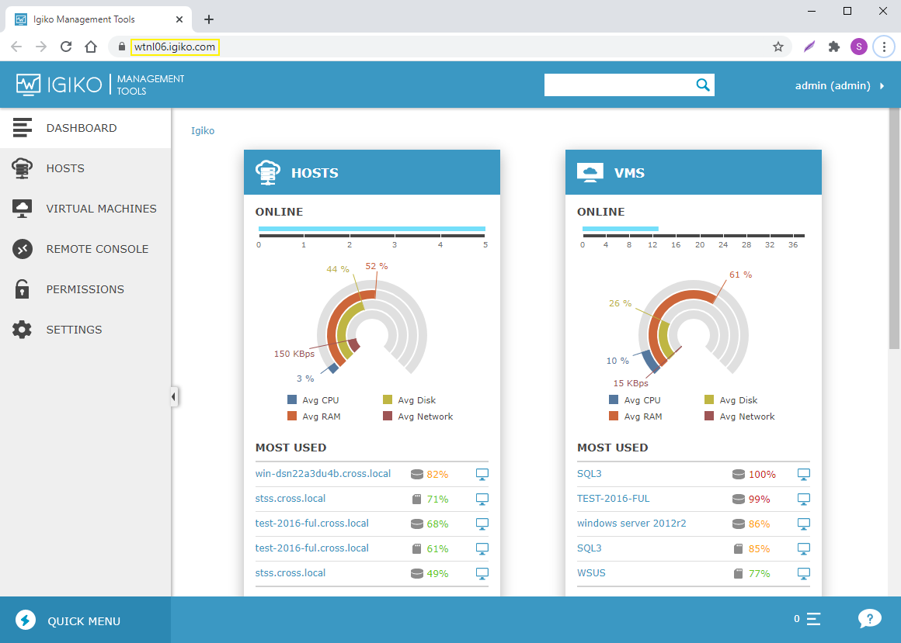The width and height of the screenshot is (901, 643).
Task: Open Permissions page in sidebar
Action: click(x=85, y=289)
